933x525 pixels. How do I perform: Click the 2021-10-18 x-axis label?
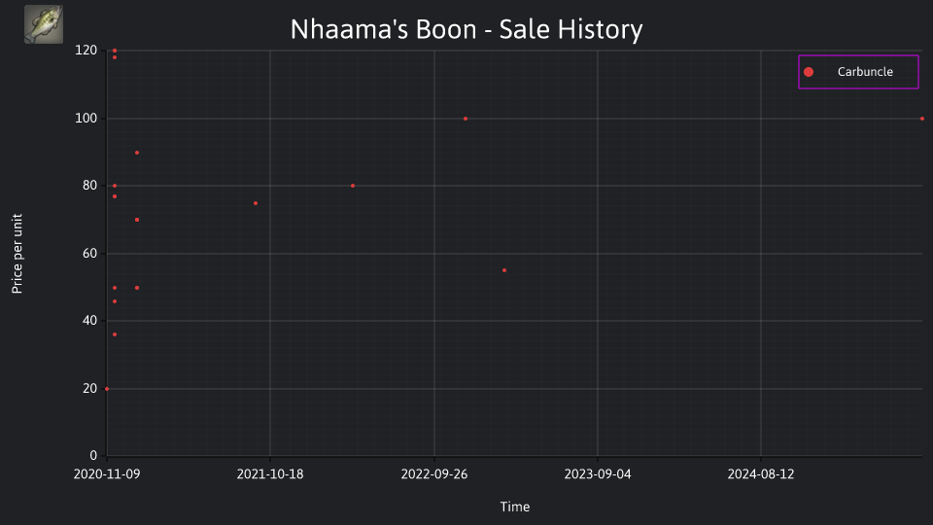[270, 474]
